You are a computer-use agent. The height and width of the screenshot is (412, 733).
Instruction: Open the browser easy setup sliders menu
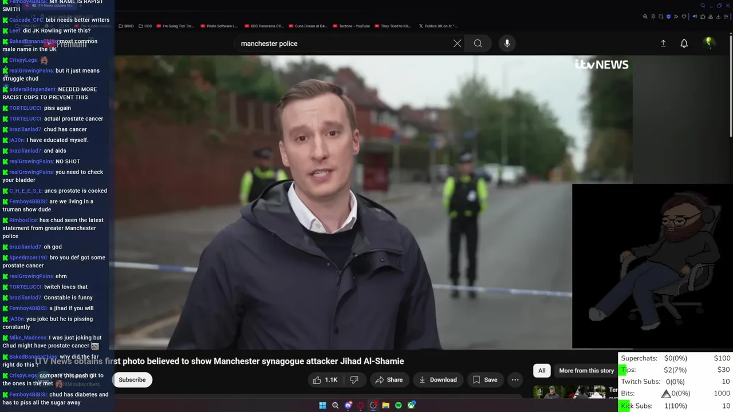[x=726, y=17]
